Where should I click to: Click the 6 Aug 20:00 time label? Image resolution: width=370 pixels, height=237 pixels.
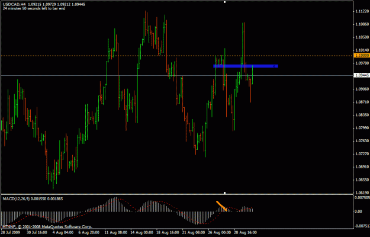(x=88, y=232)
